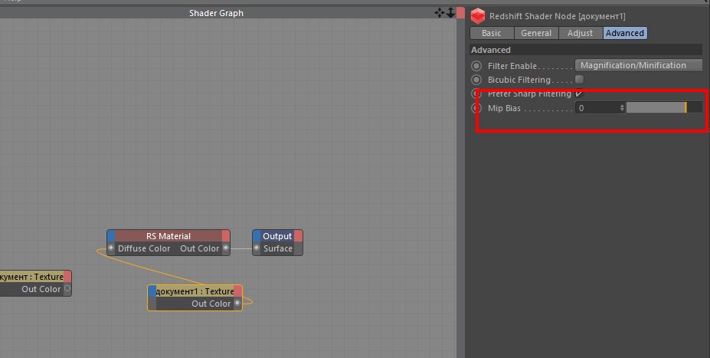The image size is (710, 358).
Task: Open the Filter Enable dropdown
Action: tap(638, 65)
